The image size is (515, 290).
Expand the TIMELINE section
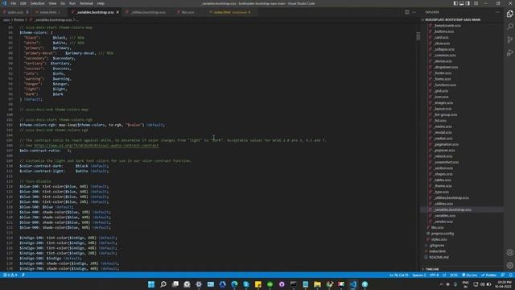coord(432,269)
